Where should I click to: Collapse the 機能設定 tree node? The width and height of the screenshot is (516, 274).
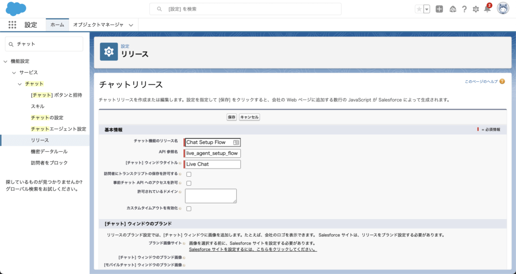point(6,61)
